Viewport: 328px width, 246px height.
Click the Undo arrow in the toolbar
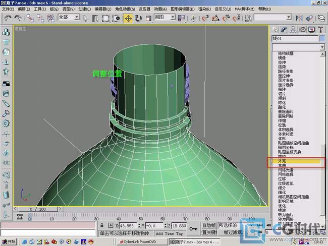(x=8, y=18)
